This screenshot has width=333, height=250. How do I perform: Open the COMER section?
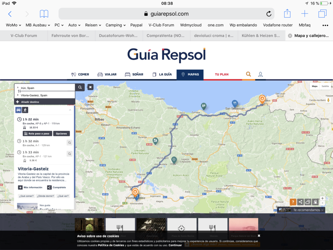[x=80, y=75]
